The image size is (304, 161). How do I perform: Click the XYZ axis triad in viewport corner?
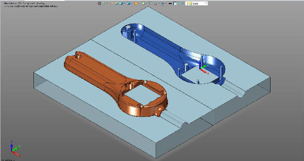[x=15, y=149]
